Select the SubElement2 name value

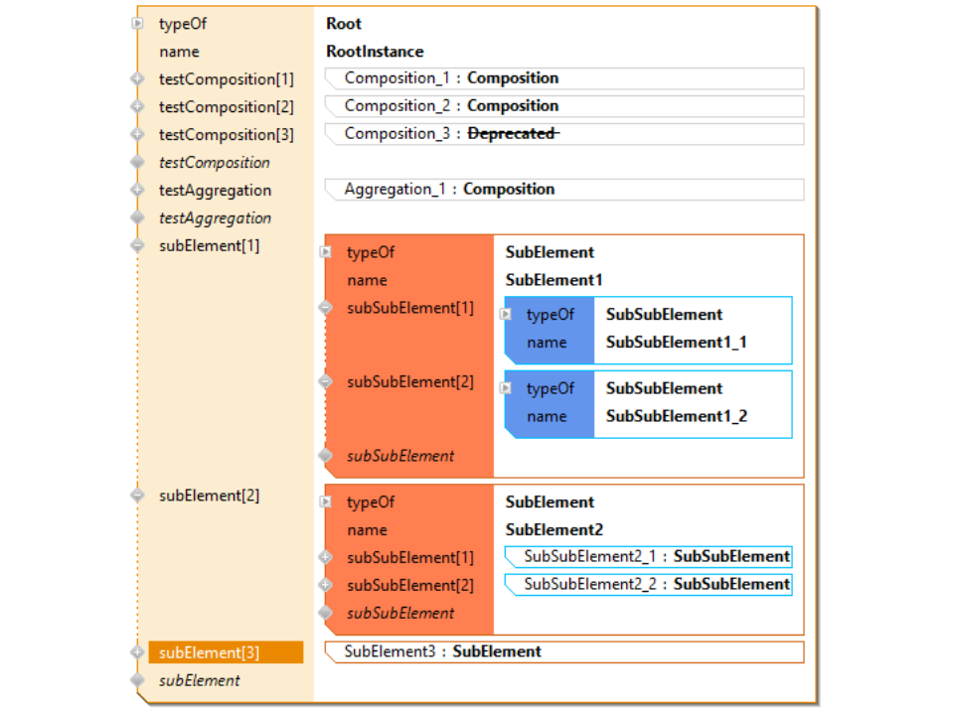(x=555, y=529)
